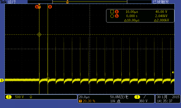
Task: Click the orange 'b' cursor marker at top
Action: (x=37, y=7)
